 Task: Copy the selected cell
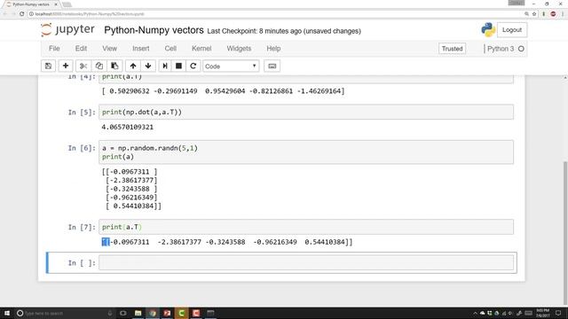99,66
